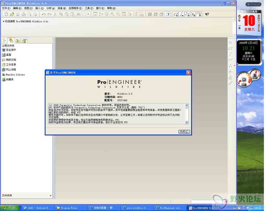Click the desktop clock widget showing 10:21
267x211 pixels.
pyautogui.click(x=248, y=52)
